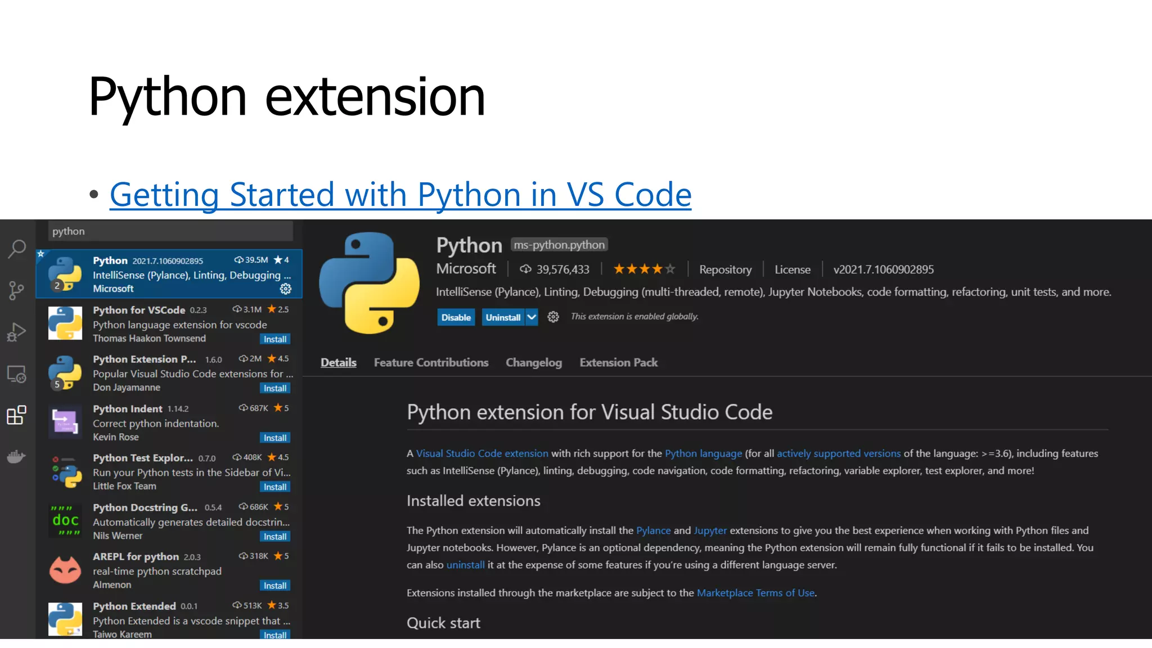Viewport: 1152px width, 648px height.
Task: Open the actively supported versions link
Action: (839, 453)
